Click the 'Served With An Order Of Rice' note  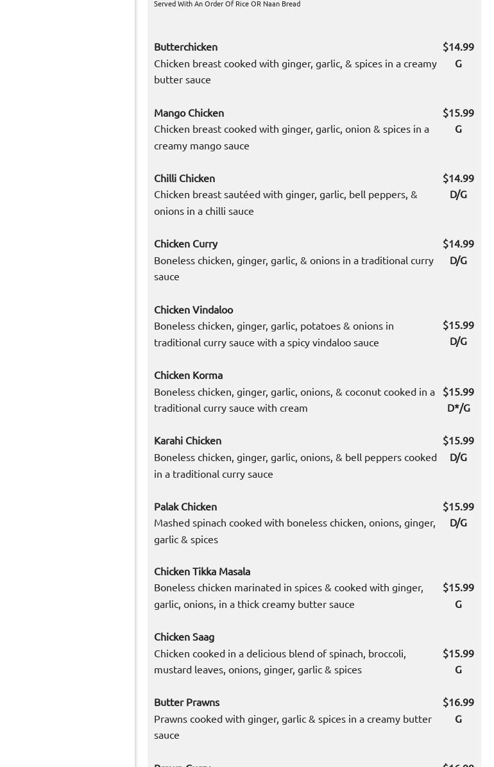point(227,4)
